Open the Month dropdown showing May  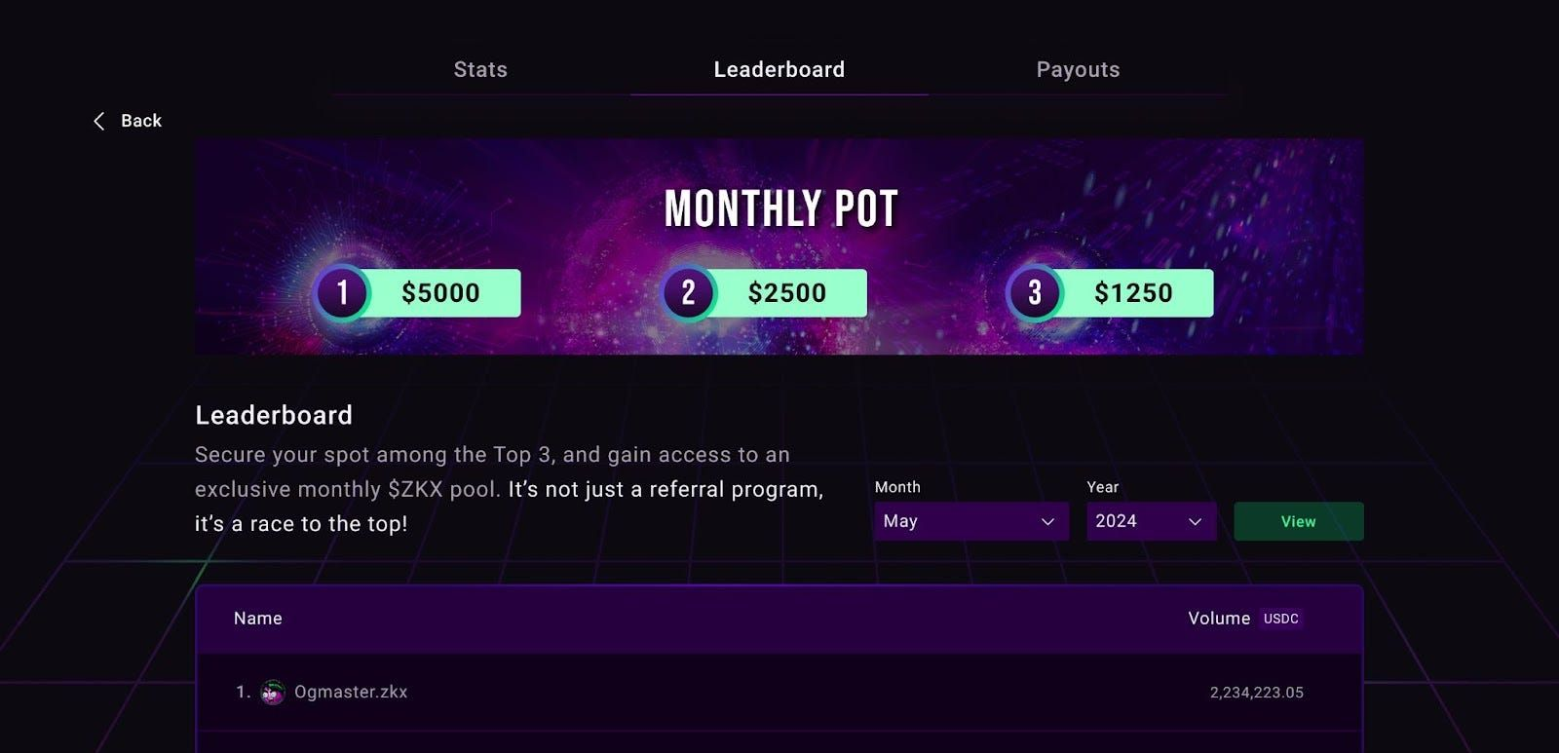[x=970, y=521]
